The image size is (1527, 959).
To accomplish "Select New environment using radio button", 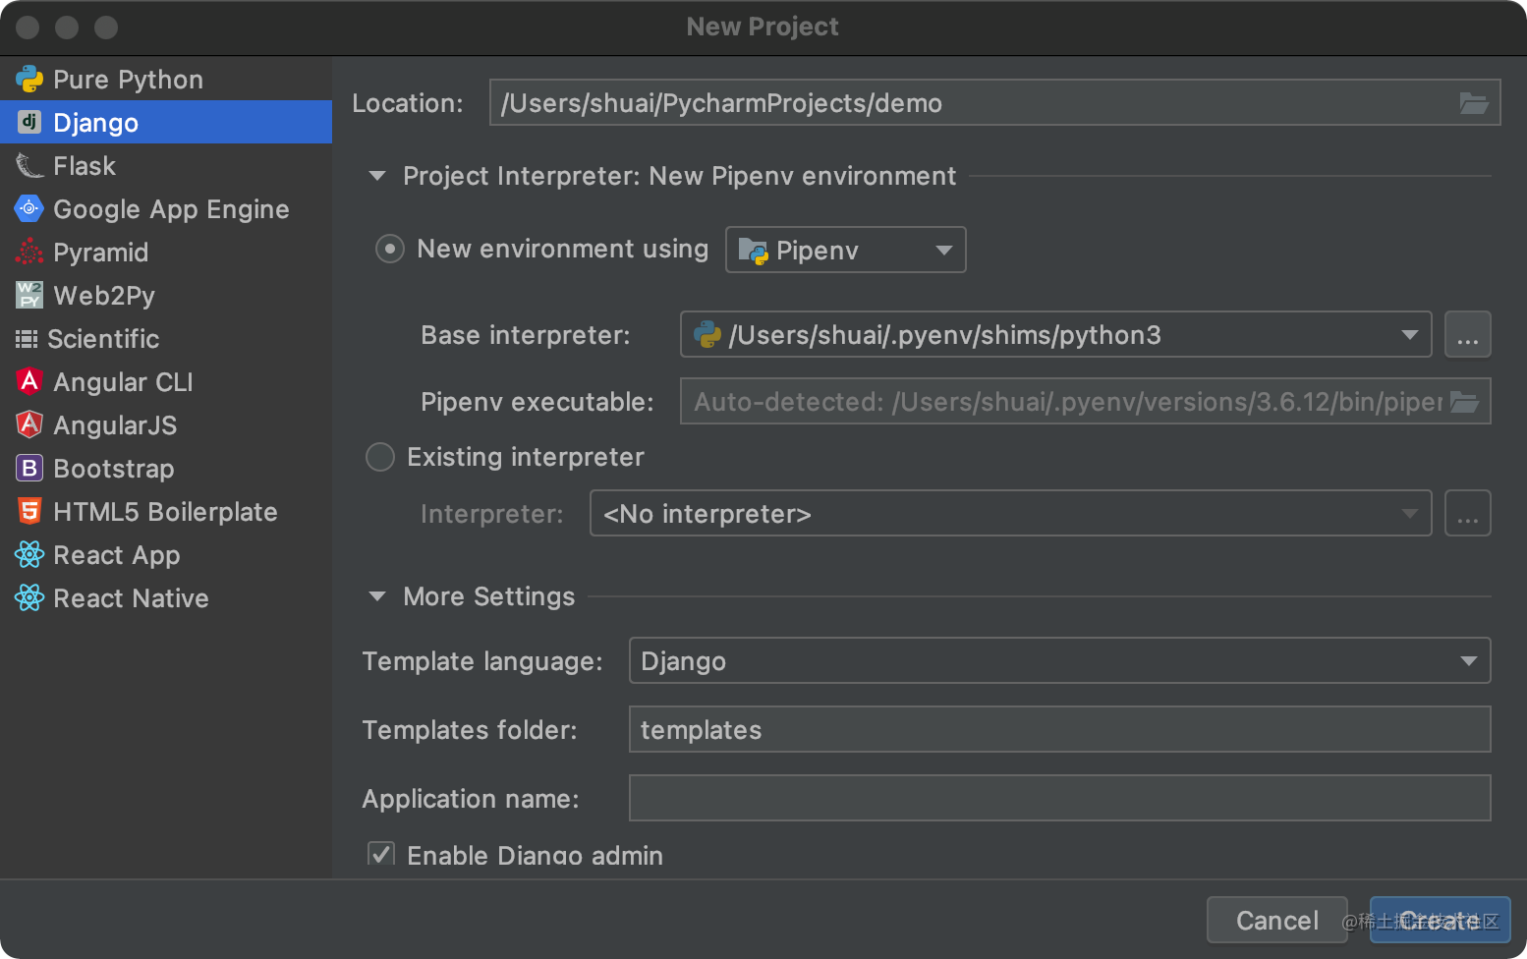I will point(390,249).
